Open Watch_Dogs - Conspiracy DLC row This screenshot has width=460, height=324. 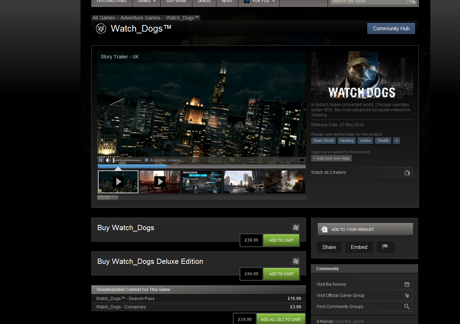coord(199,307)
